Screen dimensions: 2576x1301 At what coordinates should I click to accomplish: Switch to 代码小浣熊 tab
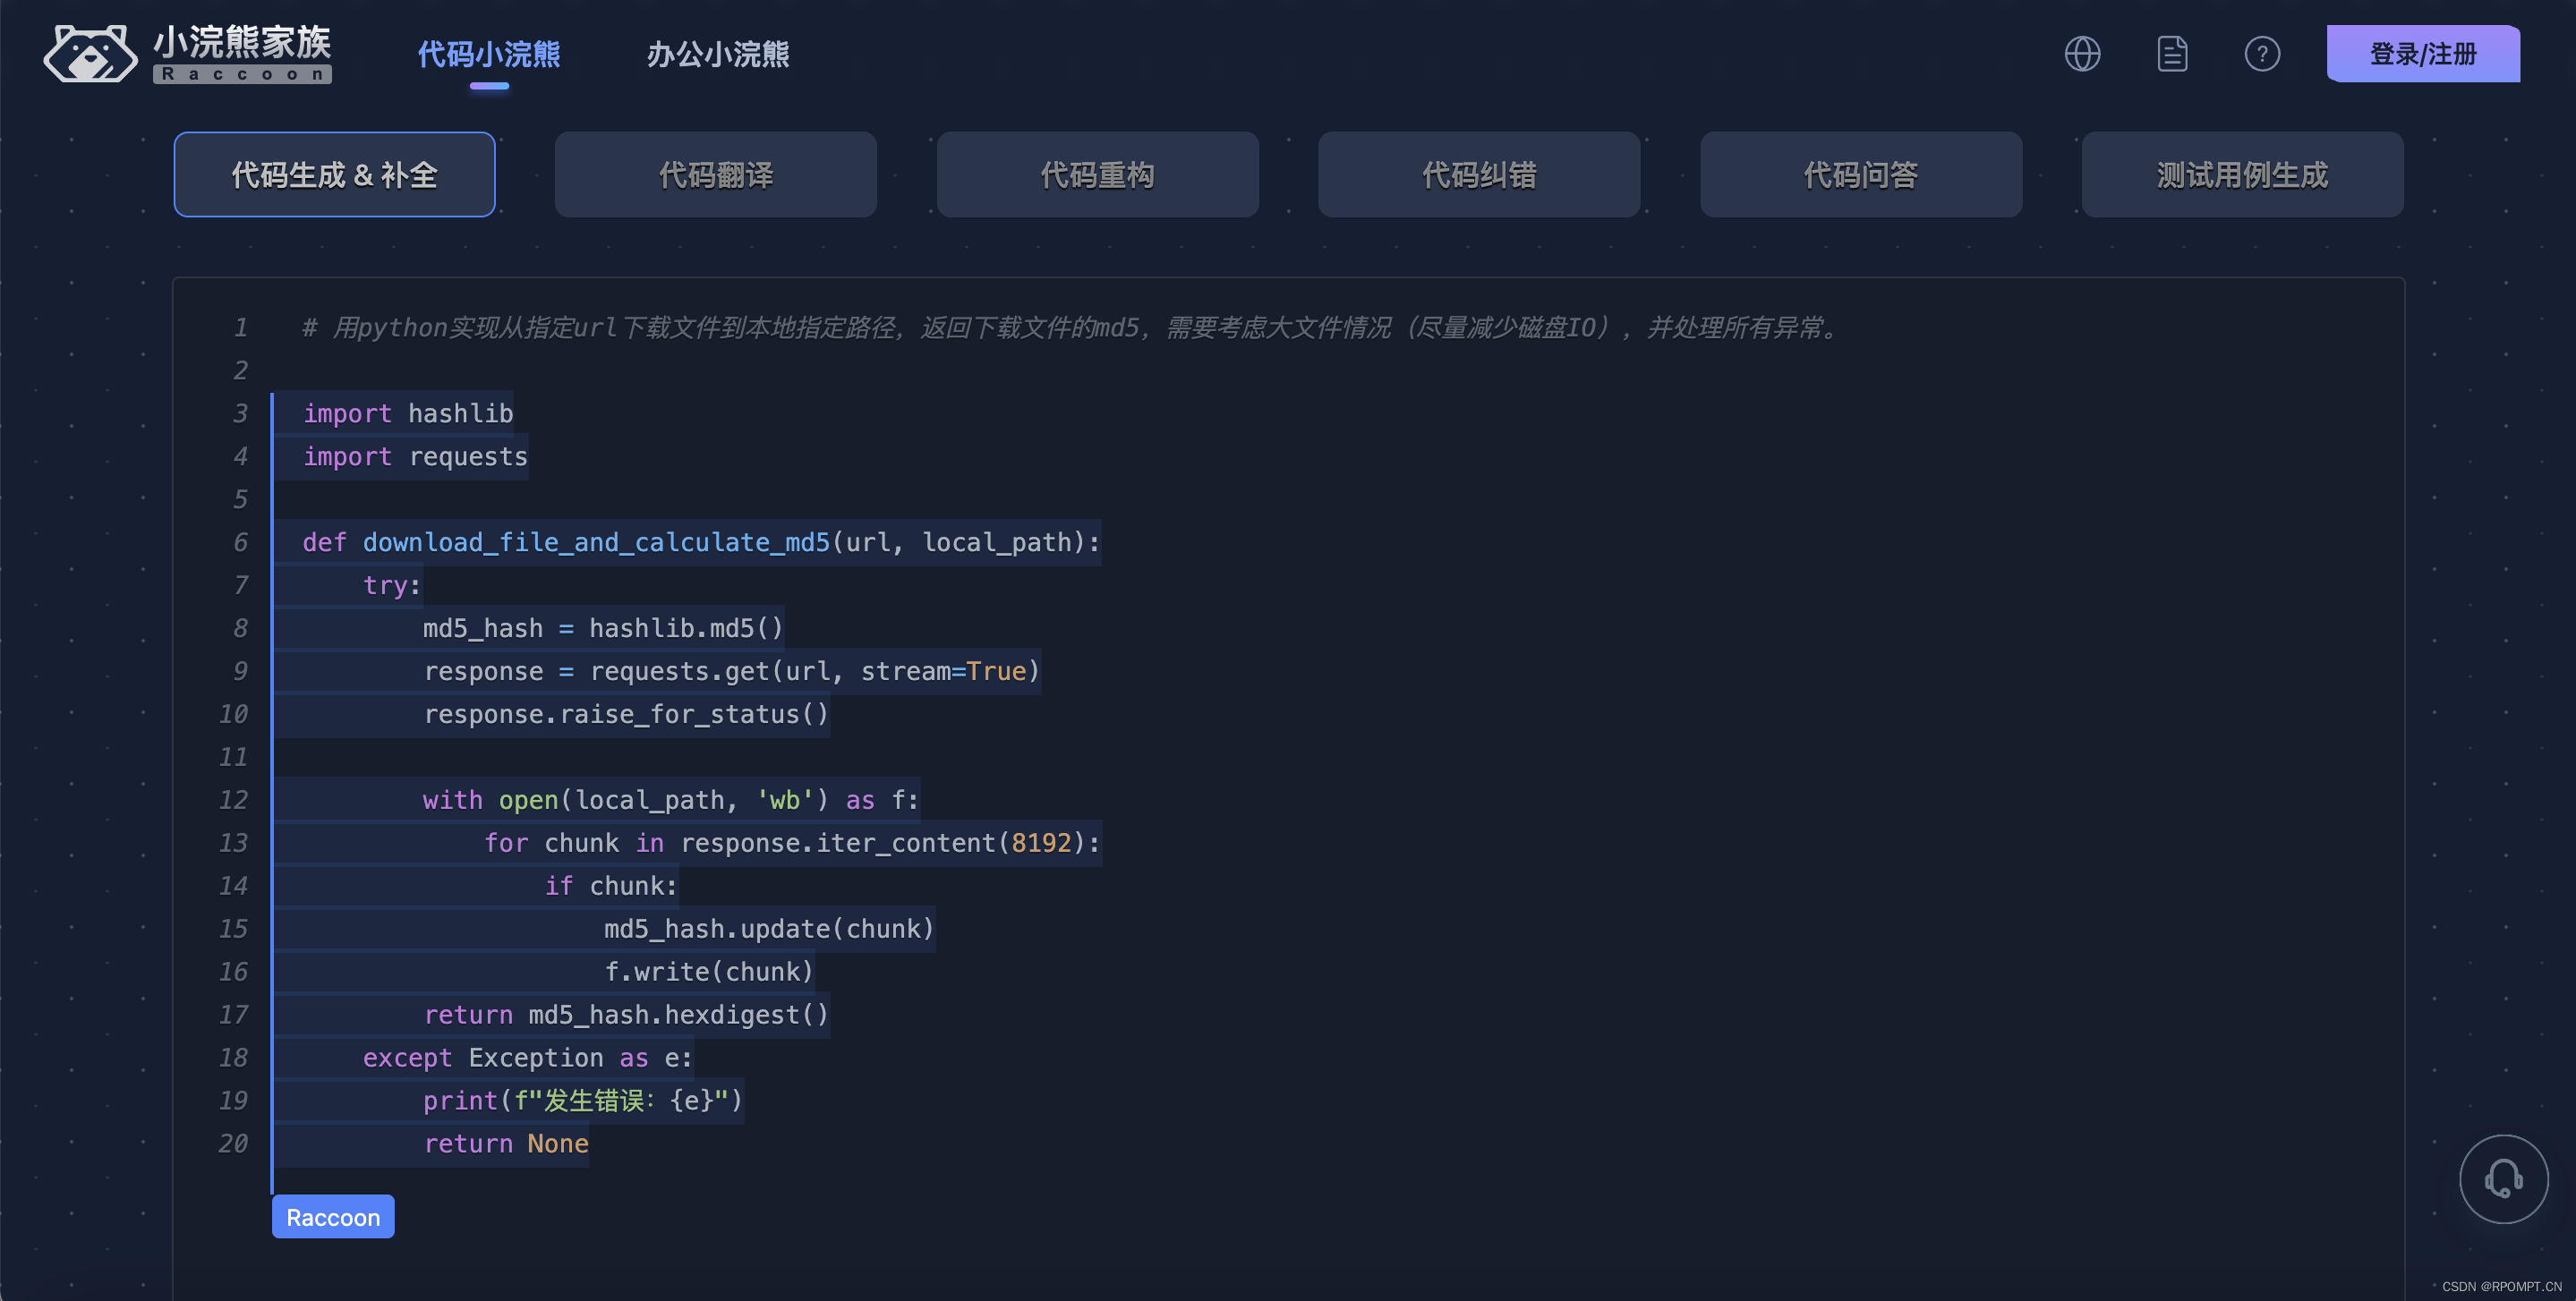[489, 54]
